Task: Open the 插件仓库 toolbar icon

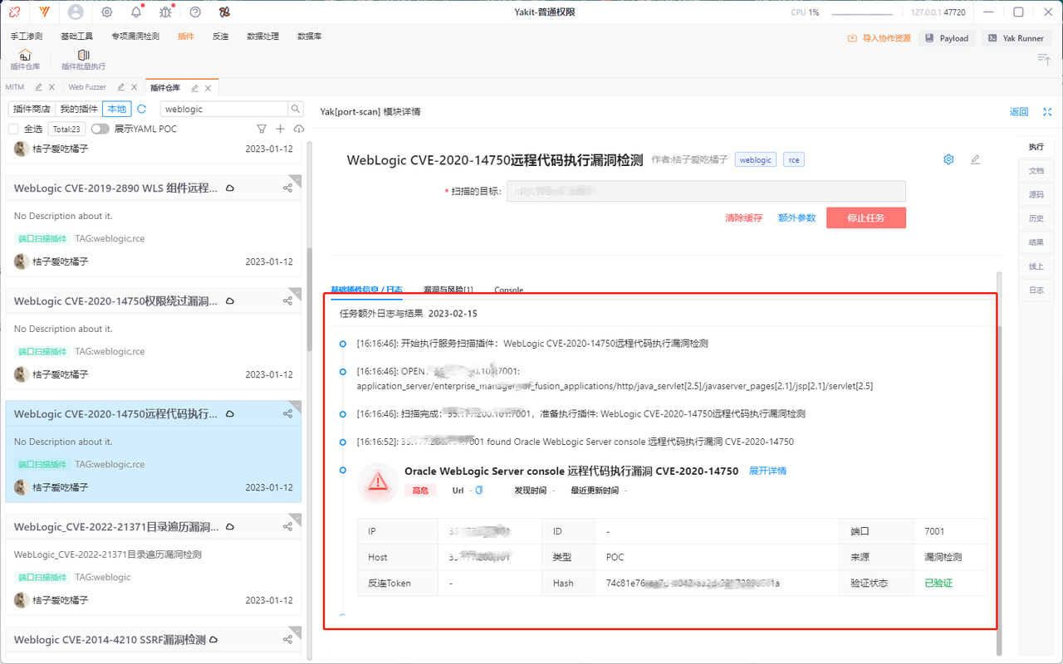Action: point(25,60)
